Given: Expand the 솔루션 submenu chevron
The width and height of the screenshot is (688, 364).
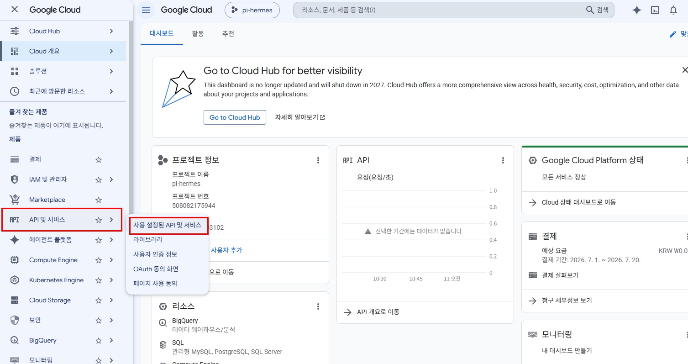Looking at the screenshot, I should click(111, 71).
